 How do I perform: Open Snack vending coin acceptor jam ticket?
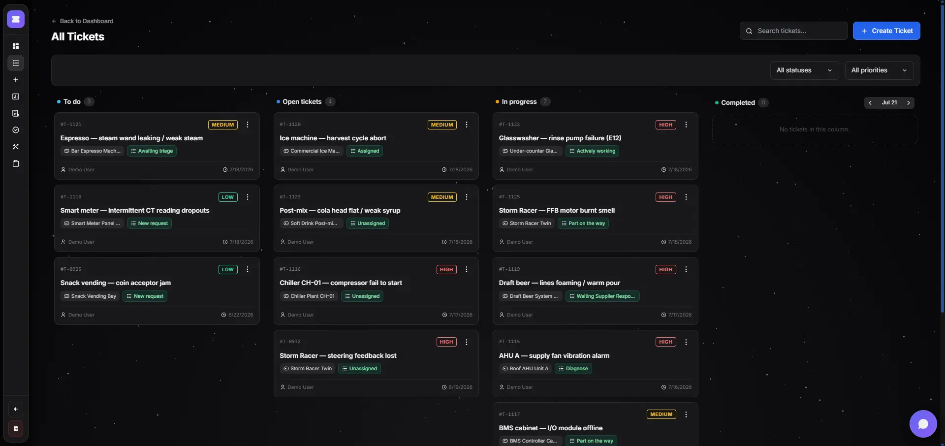point(116,283)
